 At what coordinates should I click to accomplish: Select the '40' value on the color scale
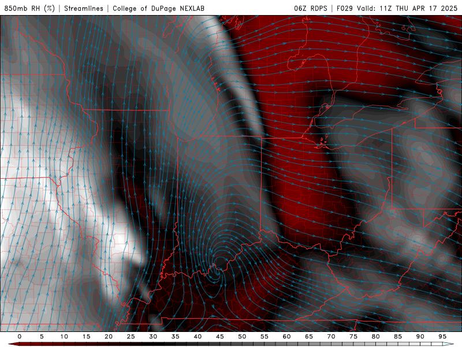tap(198, 337)
